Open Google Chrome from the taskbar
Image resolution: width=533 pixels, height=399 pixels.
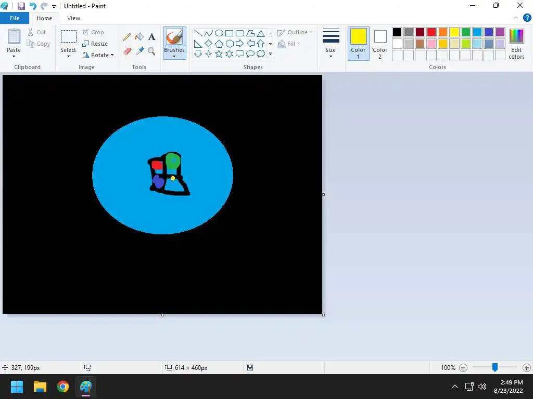(x=63, y=387)
